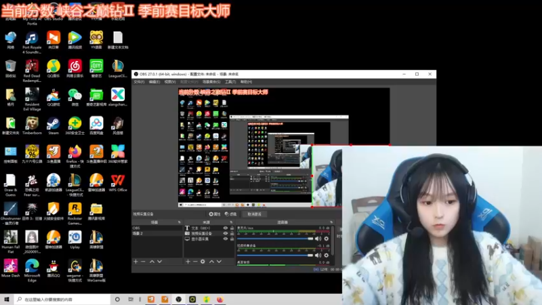Select the display capture source row
This screenshot has height=305, width=542.
click(x=209, y=239)
